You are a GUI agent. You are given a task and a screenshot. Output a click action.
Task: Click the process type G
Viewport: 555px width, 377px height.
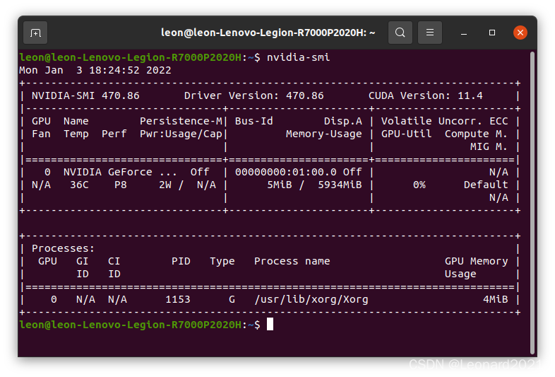tap(232, 300)
